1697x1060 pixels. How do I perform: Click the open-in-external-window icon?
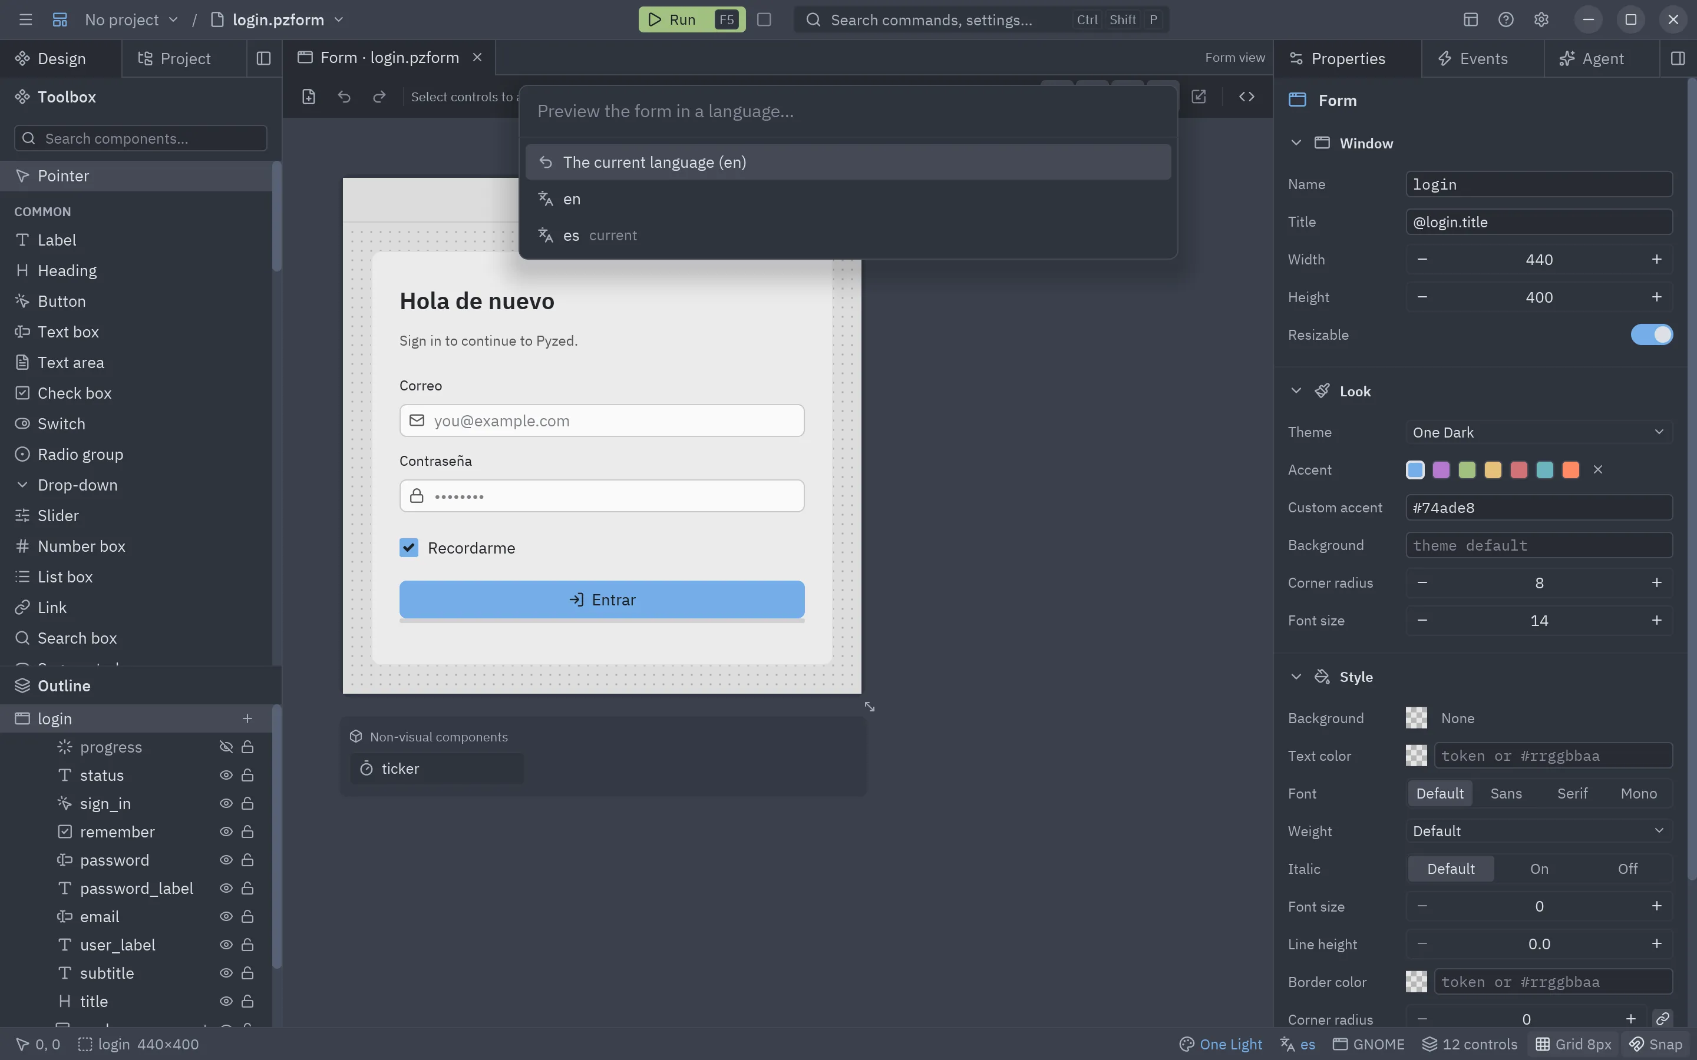click(1199, 97)
